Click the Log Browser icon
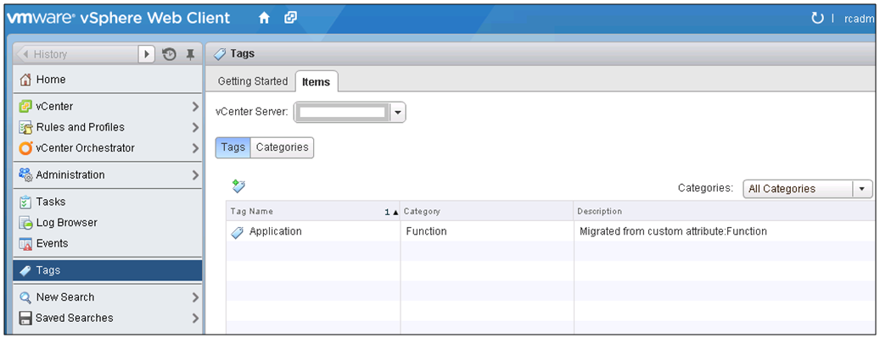 pyautogui.click(x=25, y=223)
